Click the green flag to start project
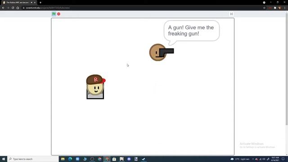 point(54,14)
